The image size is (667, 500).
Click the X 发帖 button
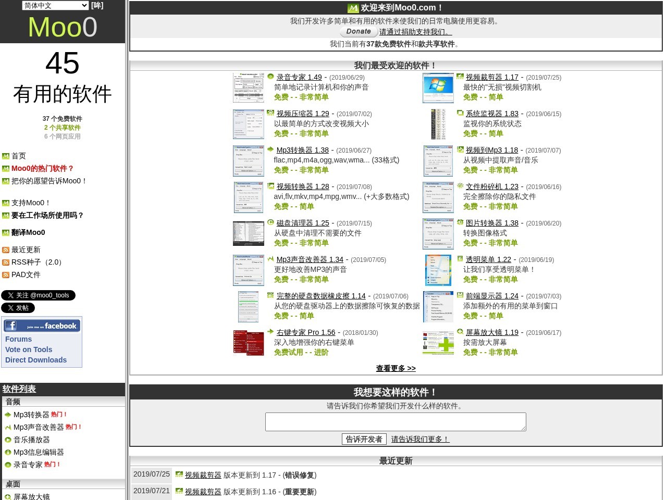coord(18,308)
